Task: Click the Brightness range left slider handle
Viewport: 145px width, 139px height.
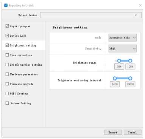Action: [x=119, y=61]
